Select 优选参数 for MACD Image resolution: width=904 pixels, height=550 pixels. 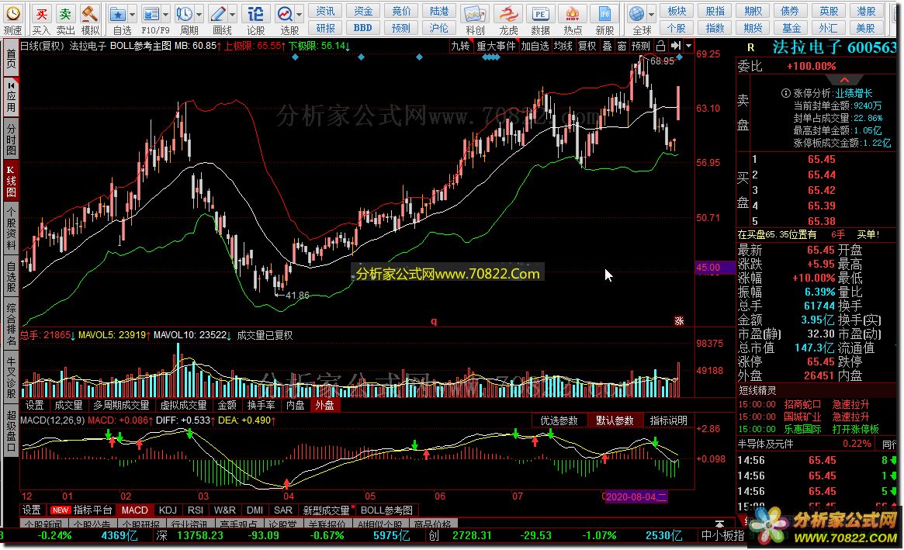pyautogui.click(x=559, y=420)
